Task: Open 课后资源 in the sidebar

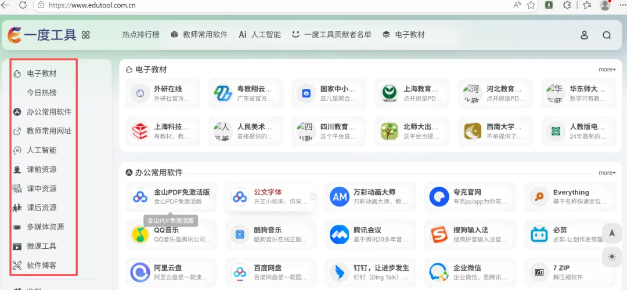Action: click(42, 208)
